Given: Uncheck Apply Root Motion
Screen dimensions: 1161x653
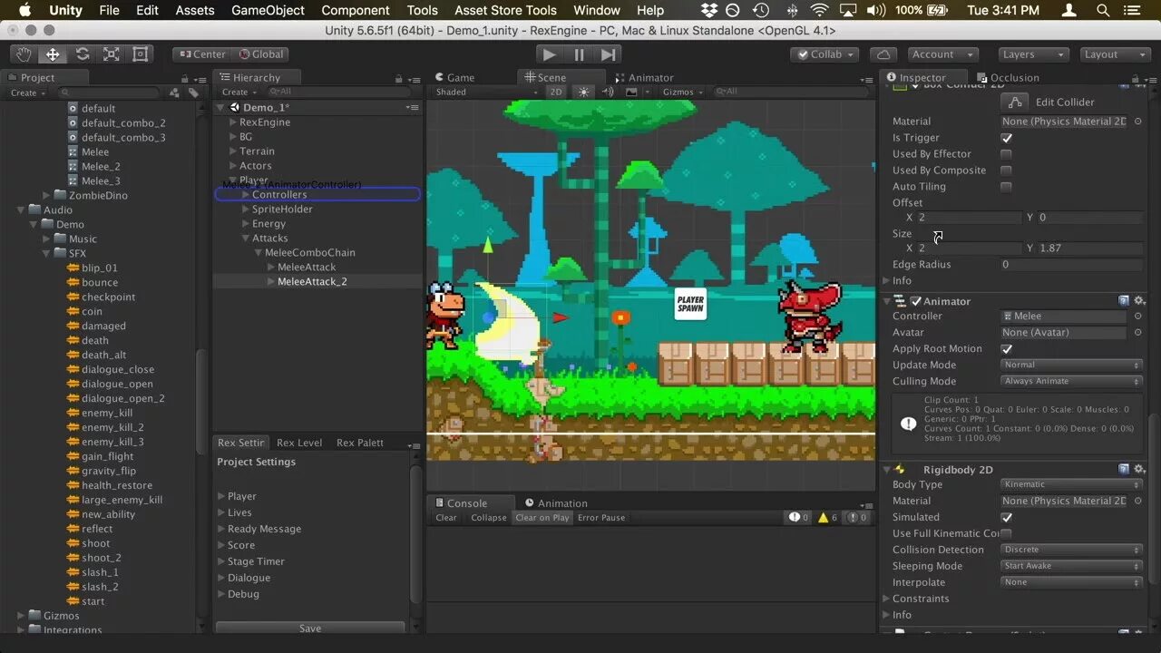Looking at the screenshot, I should tap(1006, 349).
